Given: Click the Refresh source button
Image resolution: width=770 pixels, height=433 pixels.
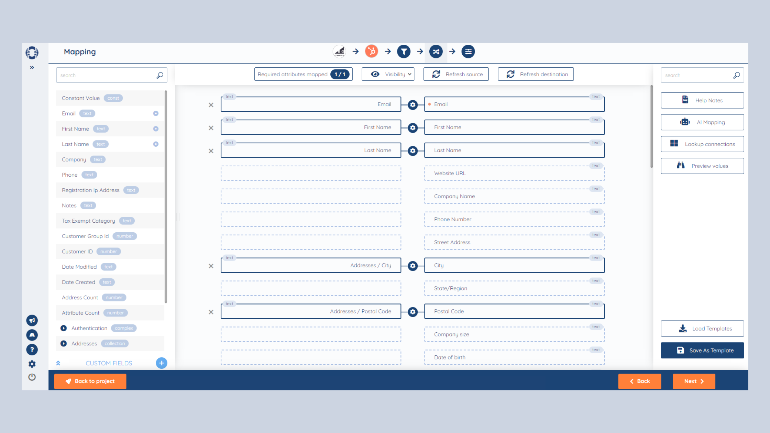Looking at the screenshot, I should coord(456,74).
